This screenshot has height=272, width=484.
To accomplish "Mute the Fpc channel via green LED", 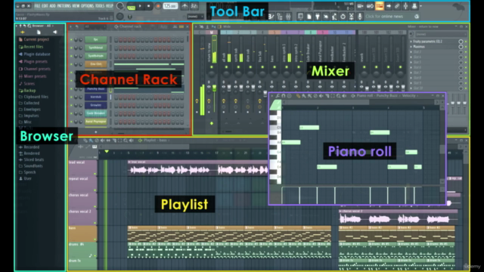I will point(71,39).
